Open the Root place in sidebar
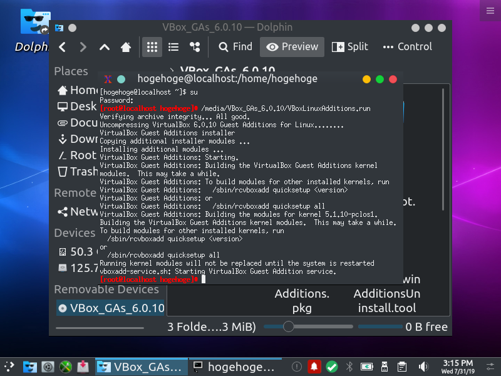 point(77,155)
